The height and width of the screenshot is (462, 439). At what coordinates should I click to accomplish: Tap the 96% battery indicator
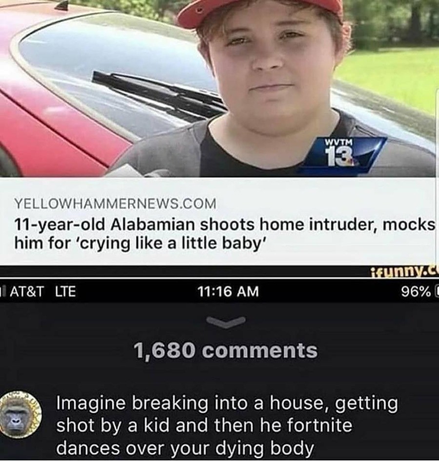419,292
